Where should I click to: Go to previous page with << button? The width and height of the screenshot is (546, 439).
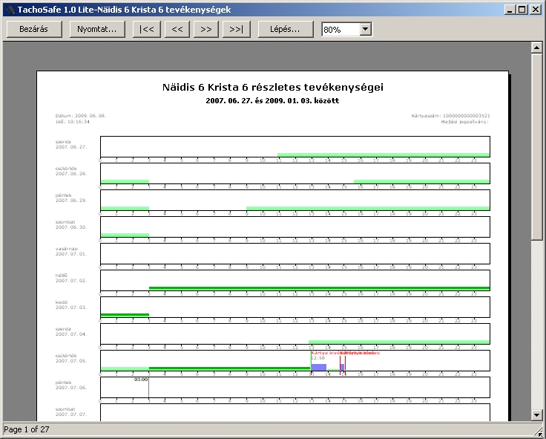(177, 29)
